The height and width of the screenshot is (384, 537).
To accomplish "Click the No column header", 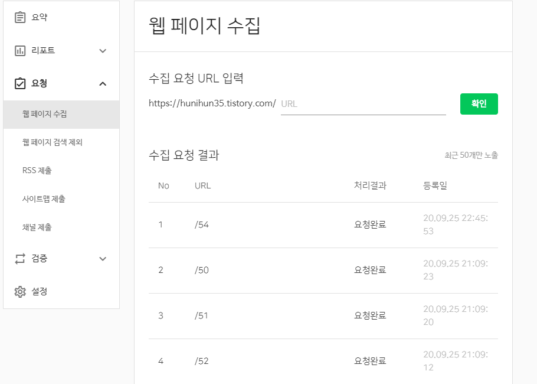I will 163,186.
